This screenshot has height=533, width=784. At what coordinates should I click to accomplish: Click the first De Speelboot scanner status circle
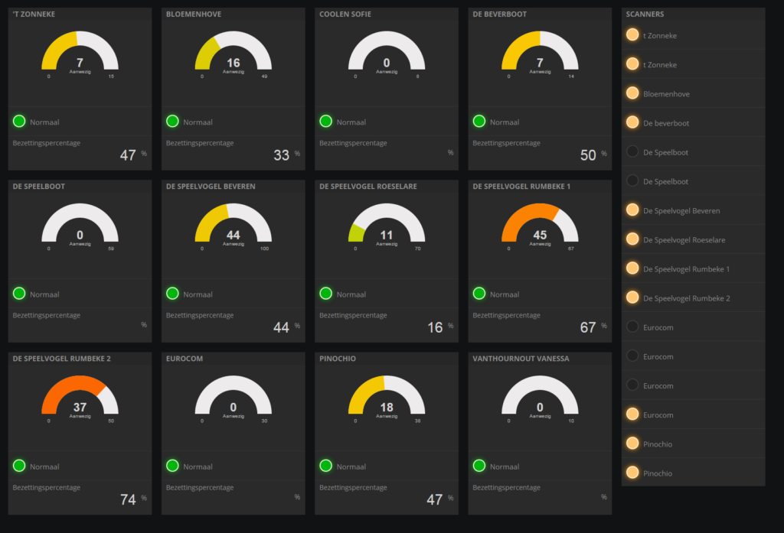[632, 151]
